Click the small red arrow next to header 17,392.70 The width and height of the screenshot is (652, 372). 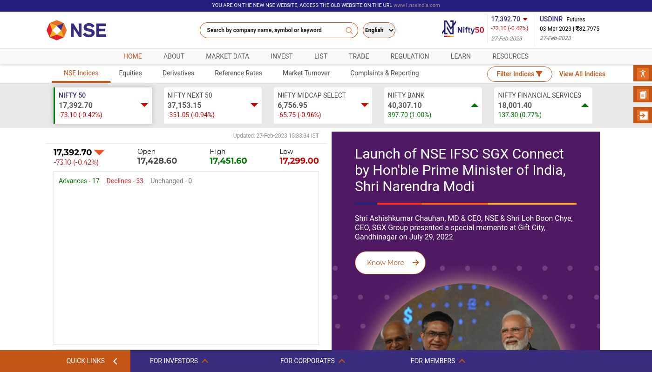[525, 20]
